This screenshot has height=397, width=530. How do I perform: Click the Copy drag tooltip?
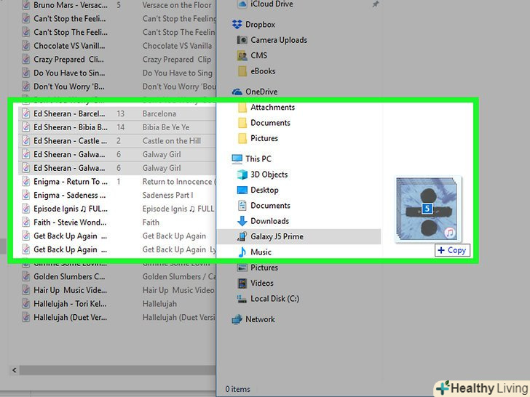click(x=452, y=250)
